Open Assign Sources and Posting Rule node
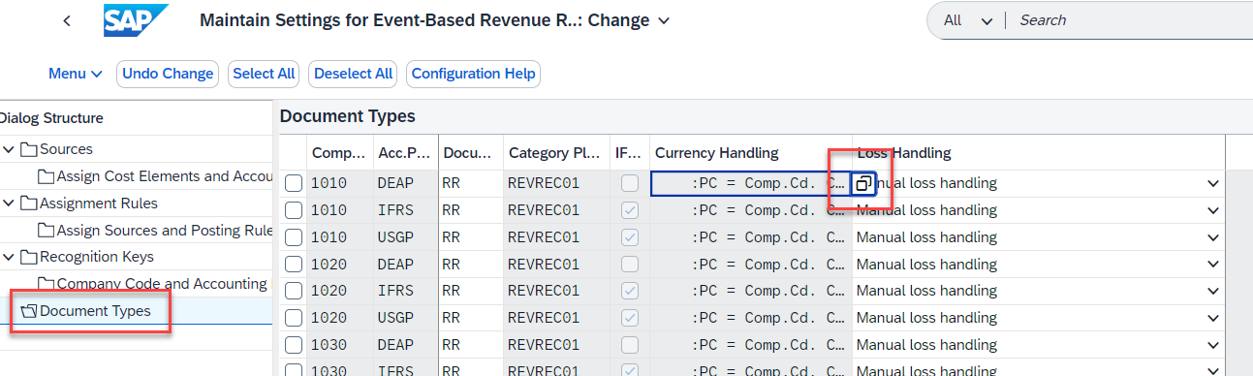1253x376 pixels. coord(164,231)
